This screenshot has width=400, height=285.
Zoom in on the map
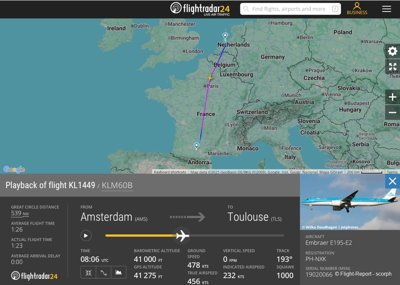point(393,97)
